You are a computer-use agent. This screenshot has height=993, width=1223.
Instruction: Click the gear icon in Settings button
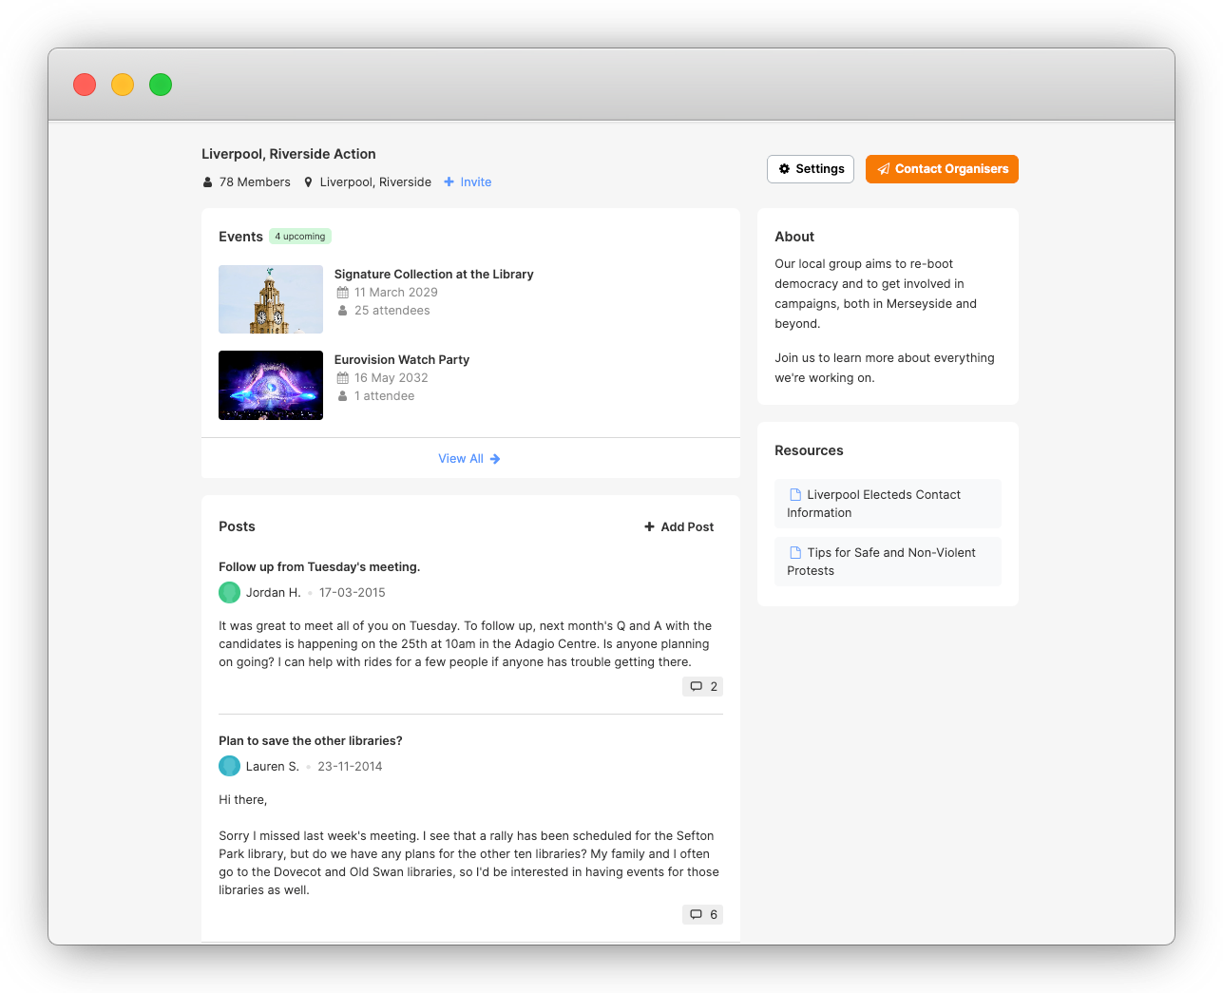(x=784, y=169)
